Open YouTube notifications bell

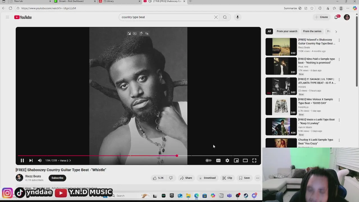(x=336, y=17)
